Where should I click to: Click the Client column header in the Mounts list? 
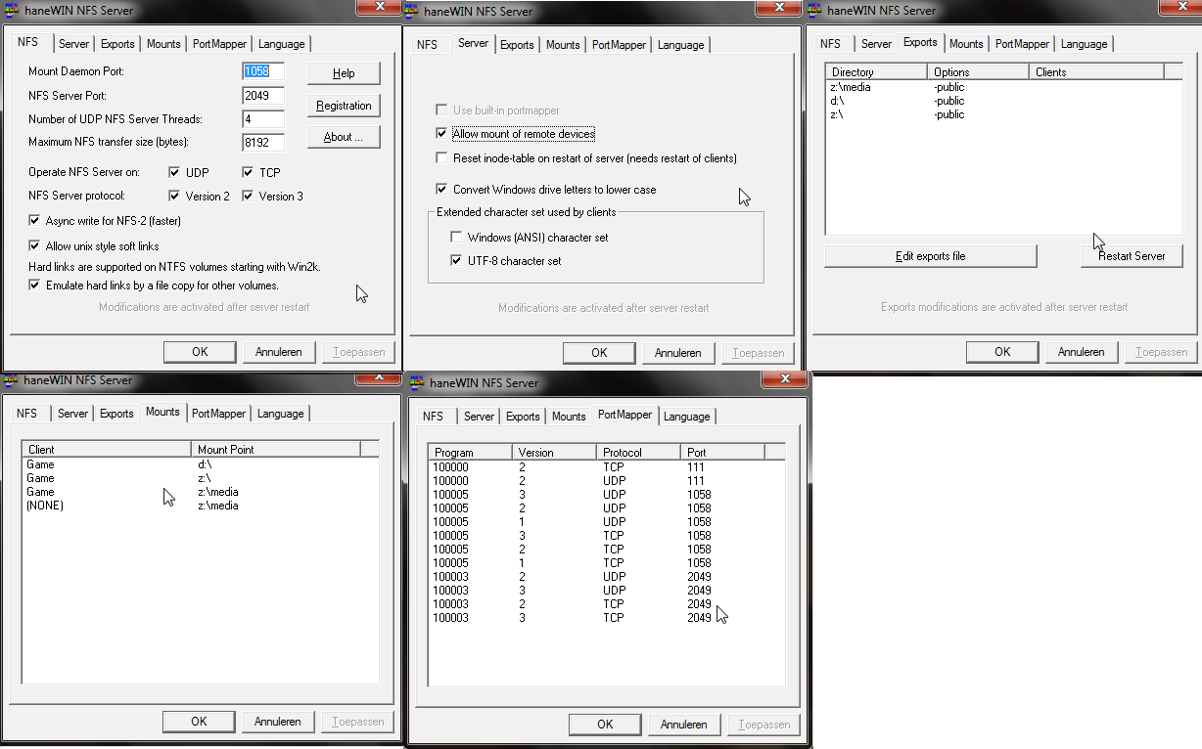tap(107, 450)
